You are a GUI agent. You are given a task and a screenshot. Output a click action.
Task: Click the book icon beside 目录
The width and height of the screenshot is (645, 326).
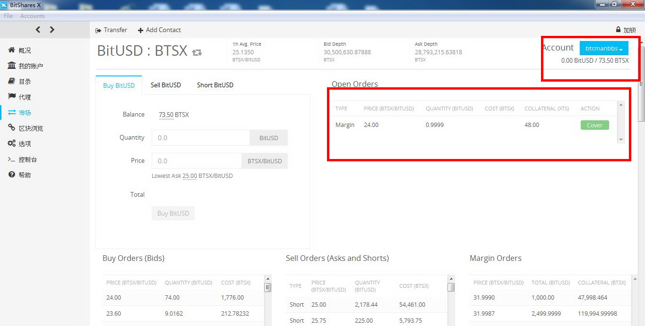click(x=12, y=81)
